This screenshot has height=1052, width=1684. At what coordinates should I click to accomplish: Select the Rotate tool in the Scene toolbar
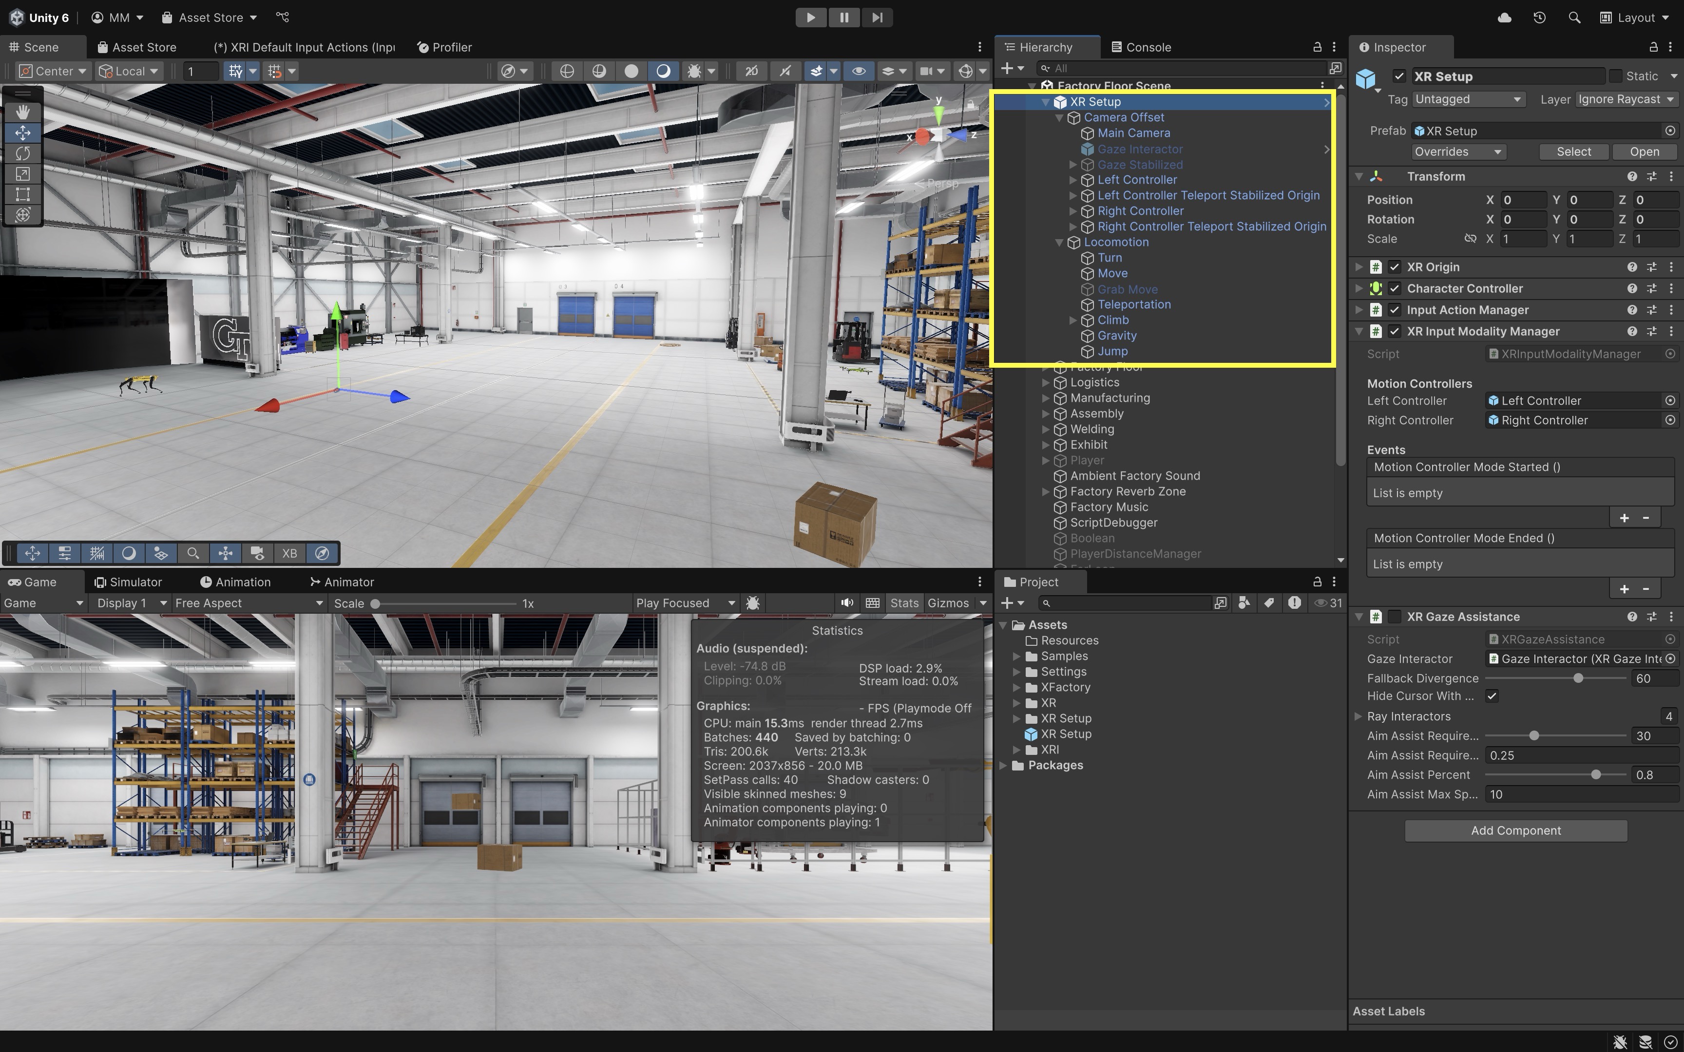(x=22, y=153)
